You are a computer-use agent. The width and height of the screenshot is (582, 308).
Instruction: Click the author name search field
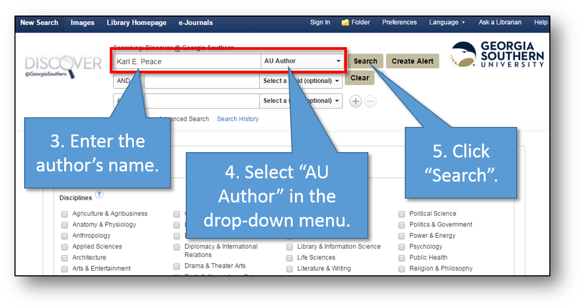click(x=187, y=61)
